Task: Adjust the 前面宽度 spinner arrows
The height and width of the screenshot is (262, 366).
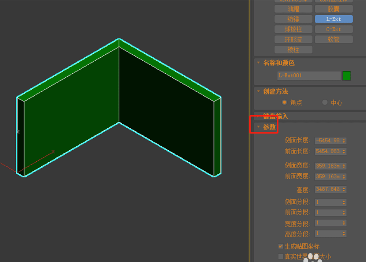Action: click(x=344, y=177)
